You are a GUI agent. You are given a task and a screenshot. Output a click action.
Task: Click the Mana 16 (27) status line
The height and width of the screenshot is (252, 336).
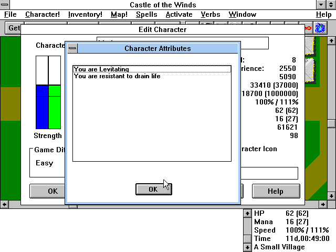pos(281,222)
